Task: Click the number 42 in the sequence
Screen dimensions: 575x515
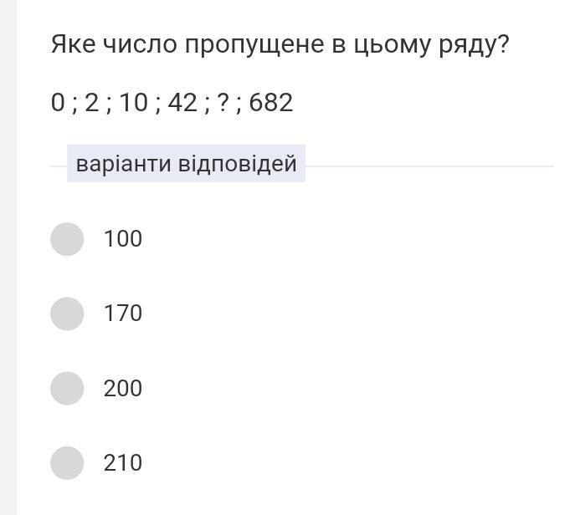Action: [x=182, y=103]
